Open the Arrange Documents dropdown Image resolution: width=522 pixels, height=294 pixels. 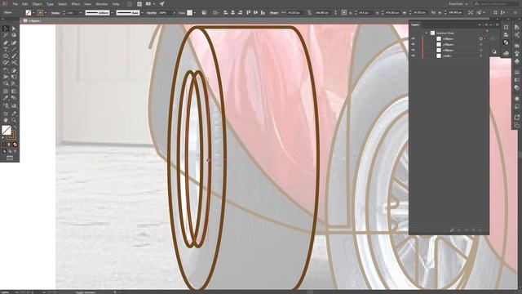150,4
